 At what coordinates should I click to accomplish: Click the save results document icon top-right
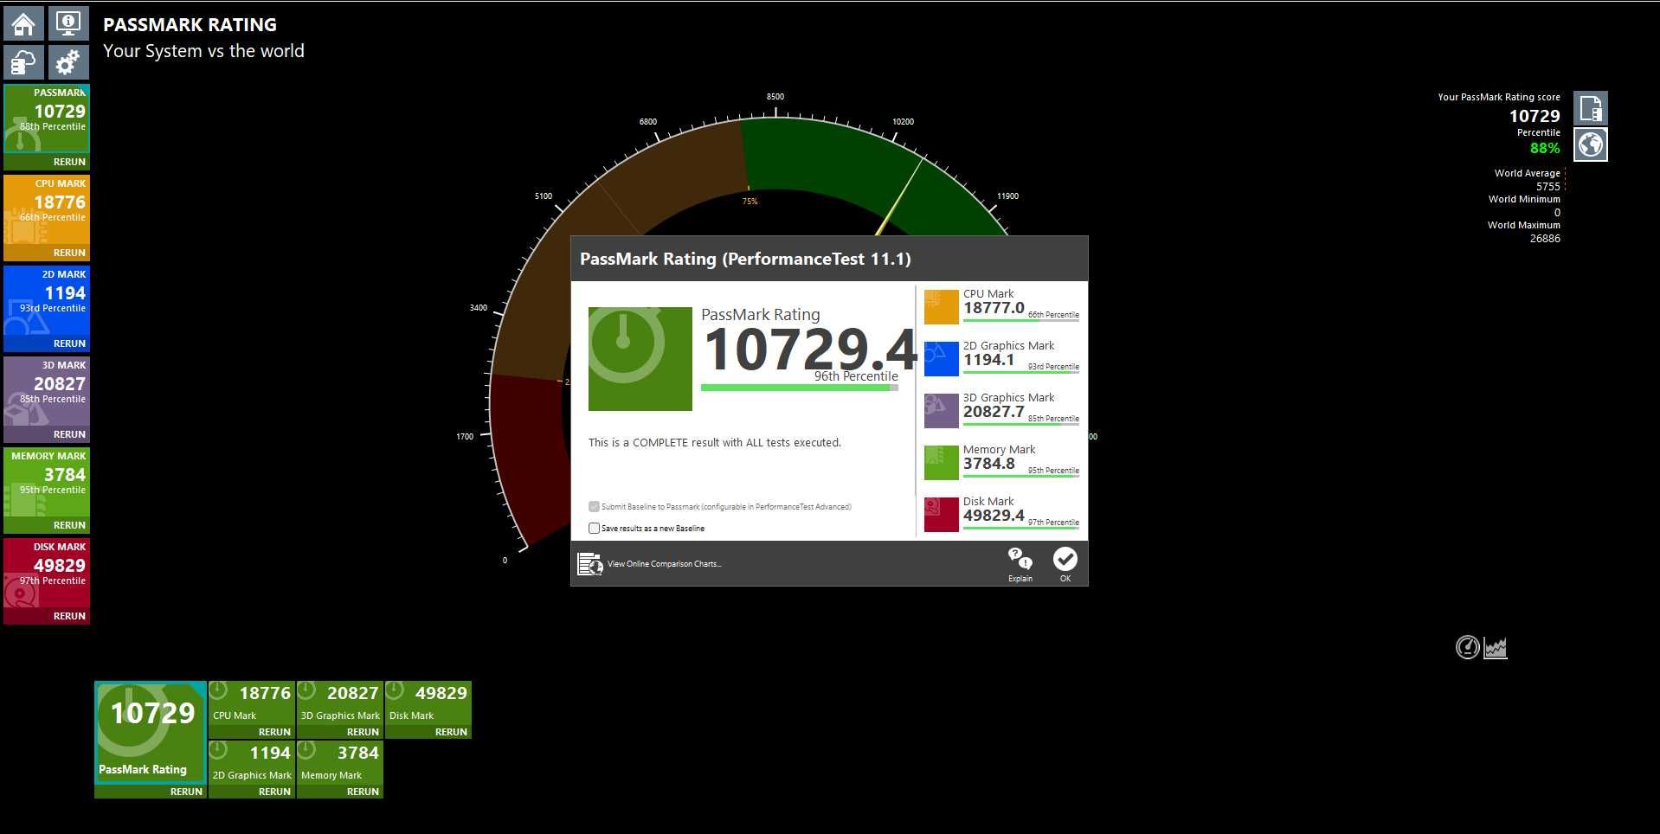pos(1591,108)
